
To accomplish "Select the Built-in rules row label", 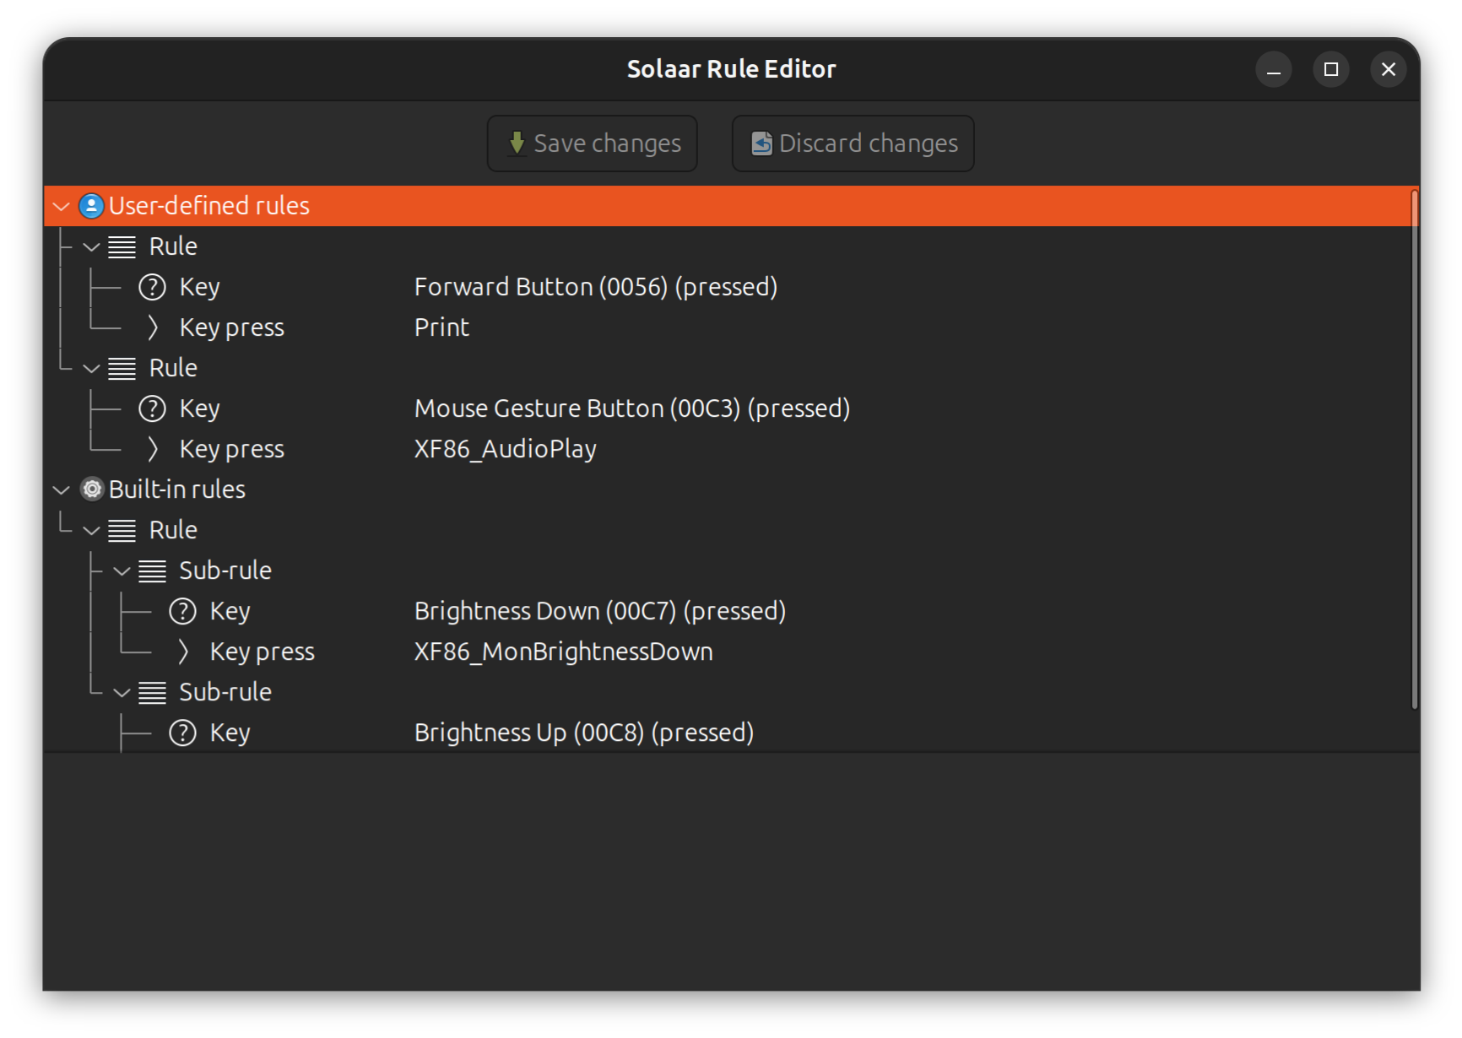I will point(177,489).
